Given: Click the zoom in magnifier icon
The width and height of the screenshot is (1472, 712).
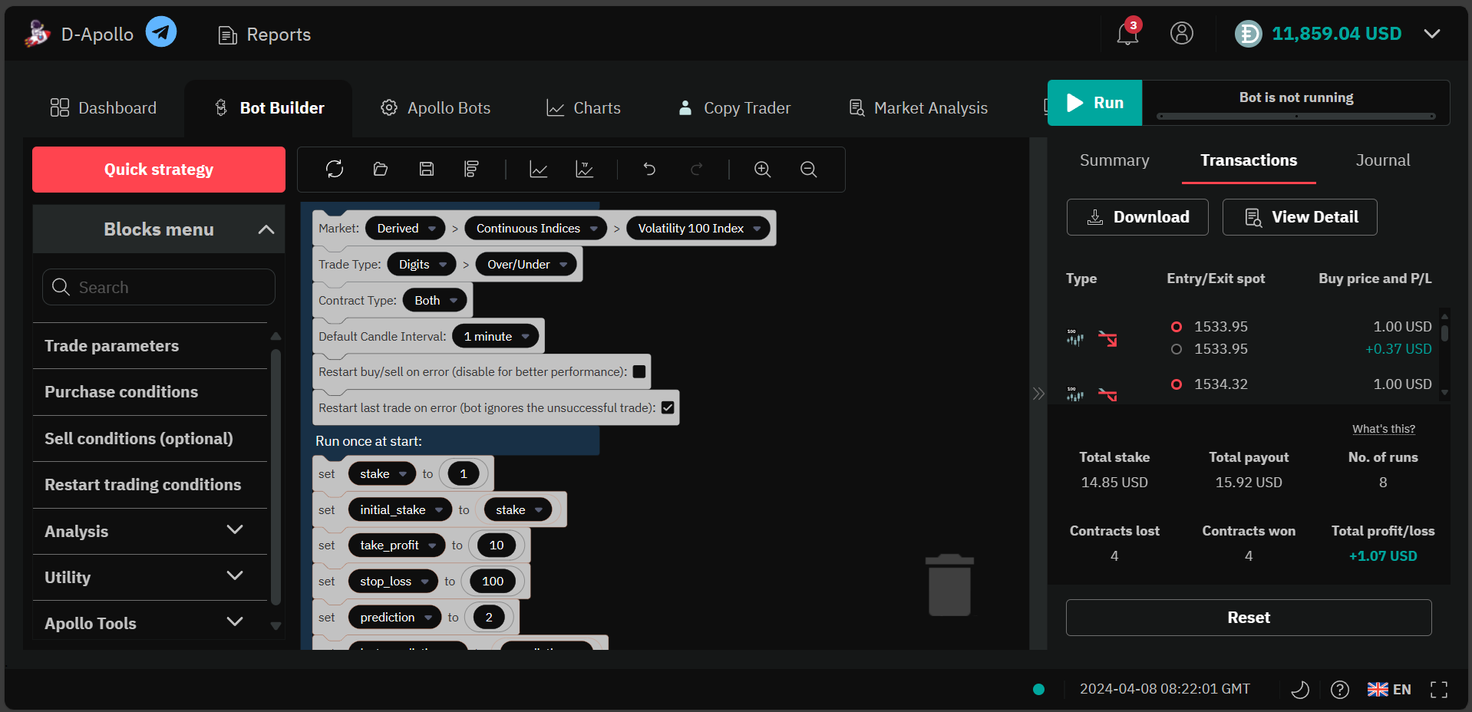Looking at the screenshot, I should [762, 169].
